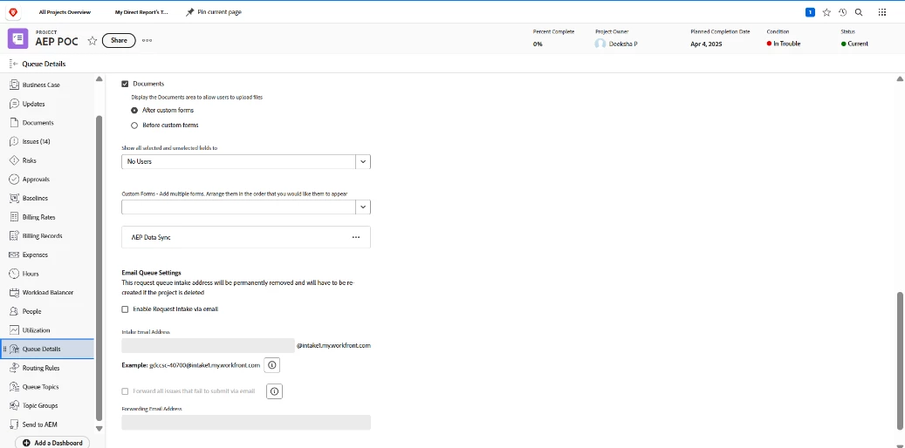Click the Share button
The width and height of the screenshot is (905, 448).
tap(119, 40)
